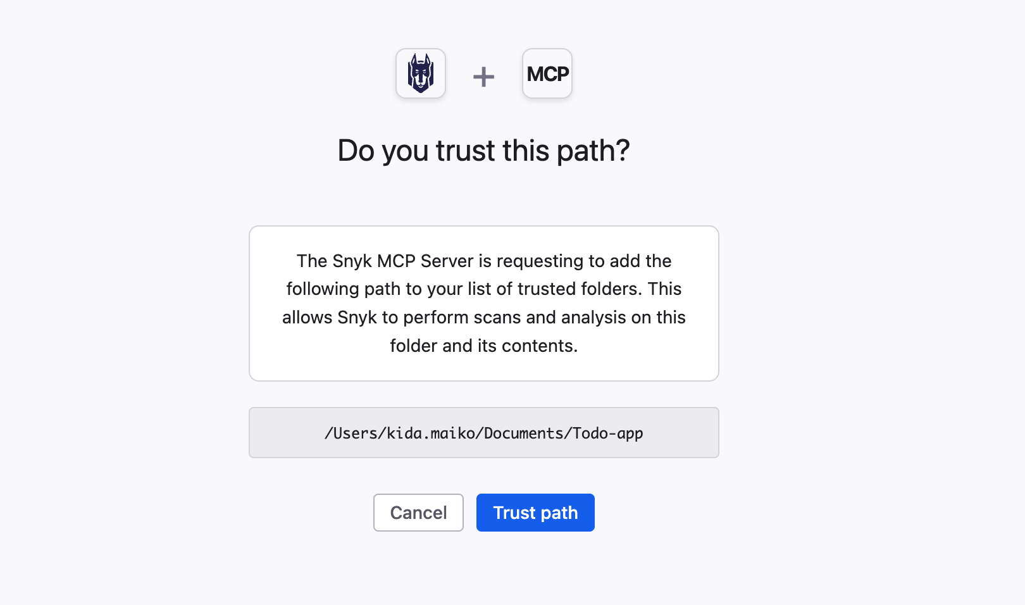This screenshot has height=605, width=1025.
Task: Click "folder and its contents." text line
Action: pos(483,346)
